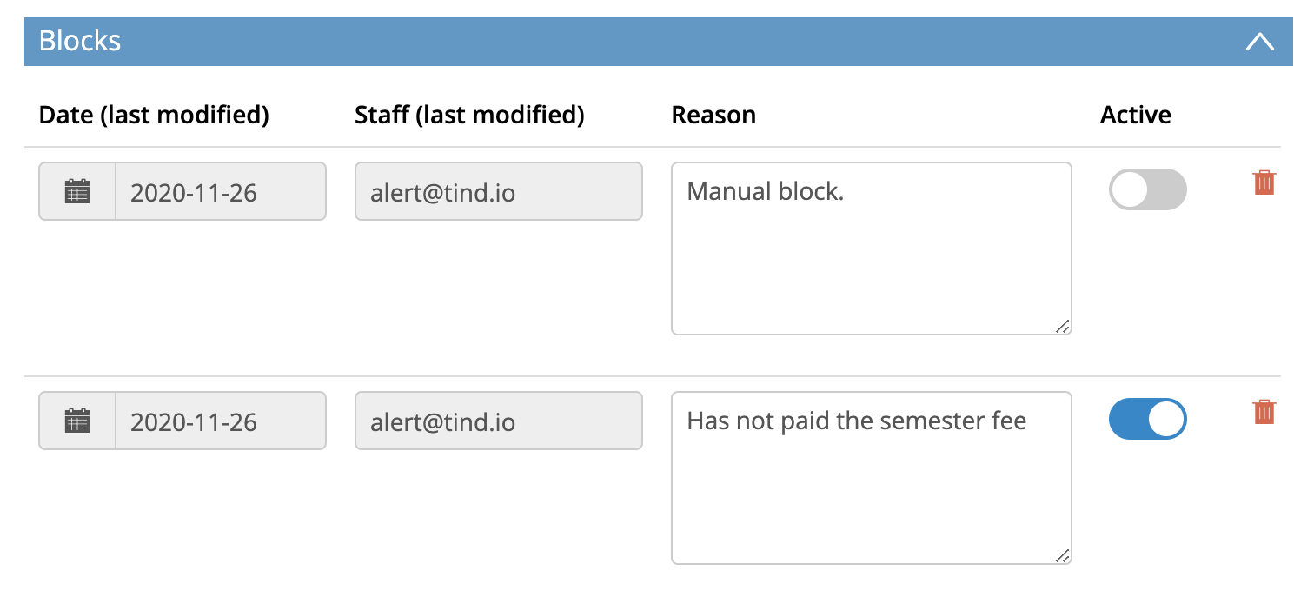Click the date field in Manual block row
Viewport: 1314px width, 610px height.
pos(221,191)
